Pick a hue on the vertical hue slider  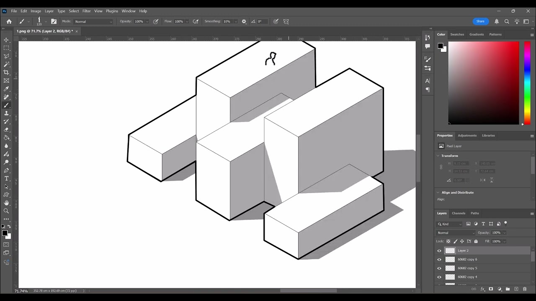[x=527, y=83]
